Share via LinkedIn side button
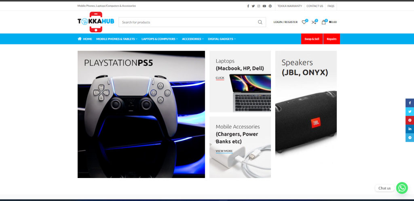 [410, 129]
